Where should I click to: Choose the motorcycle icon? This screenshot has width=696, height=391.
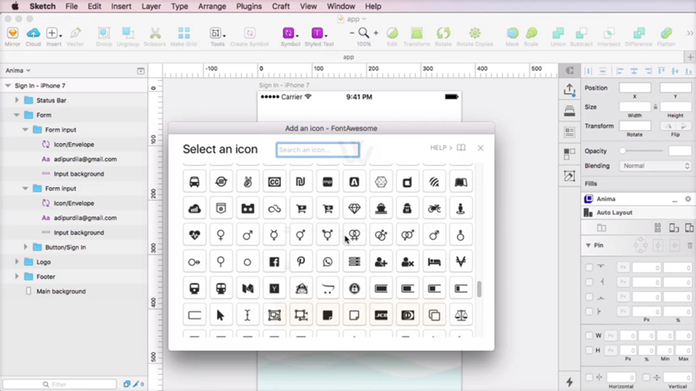(434, 209)
